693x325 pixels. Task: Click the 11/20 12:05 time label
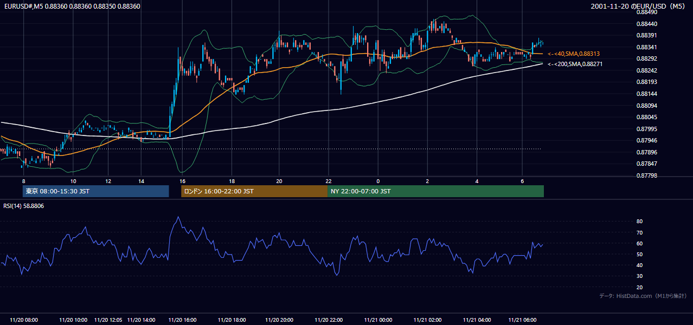(x=108, y=320)
